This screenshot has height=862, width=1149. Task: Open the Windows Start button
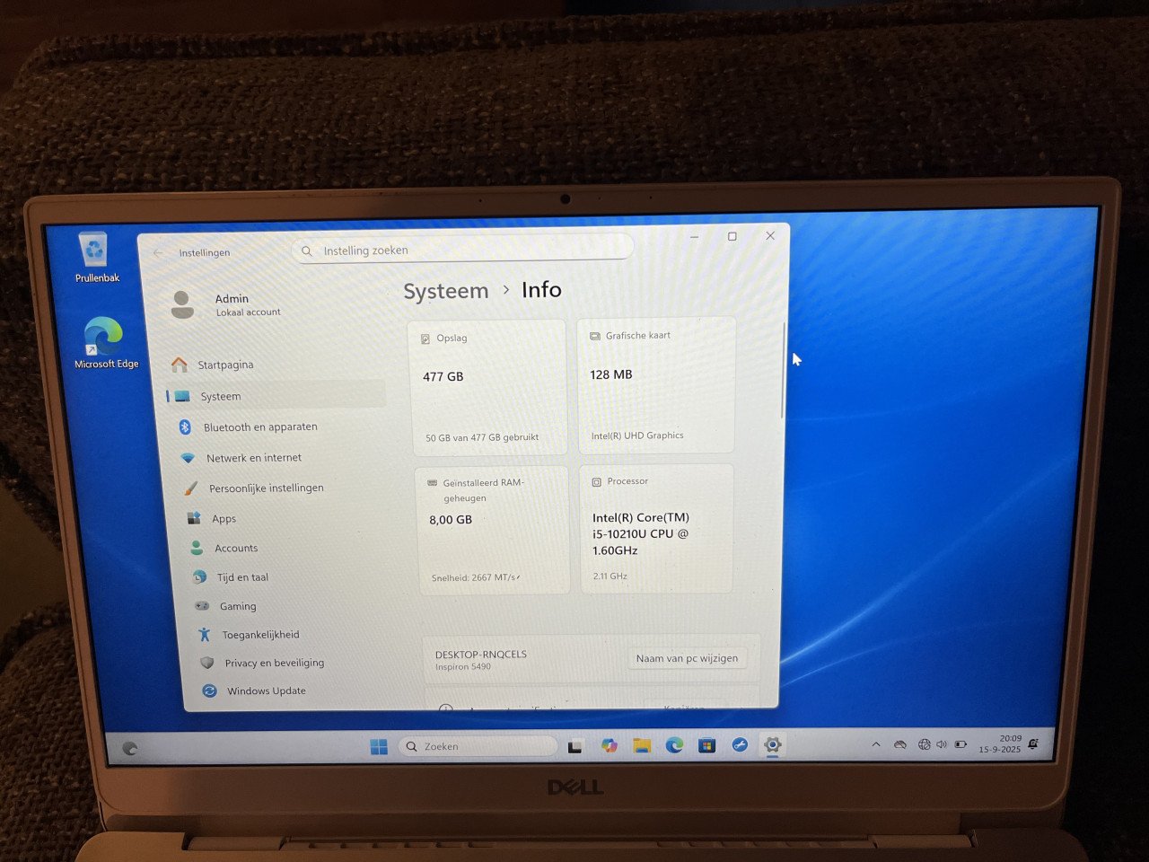[379, 747]
